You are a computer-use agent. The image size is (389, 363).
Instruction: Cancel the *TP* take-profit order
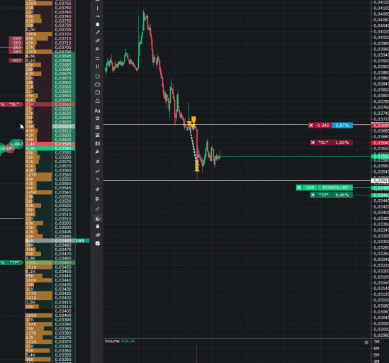pos(312,195)
